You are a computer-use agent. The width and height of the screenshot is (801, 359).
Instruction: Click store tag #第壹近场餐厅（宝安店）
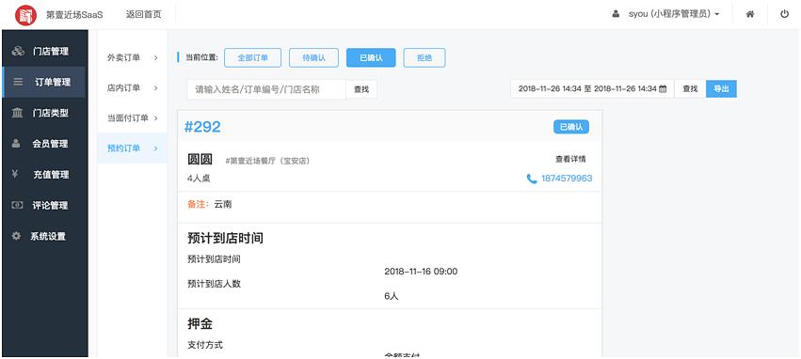point(267,161)
